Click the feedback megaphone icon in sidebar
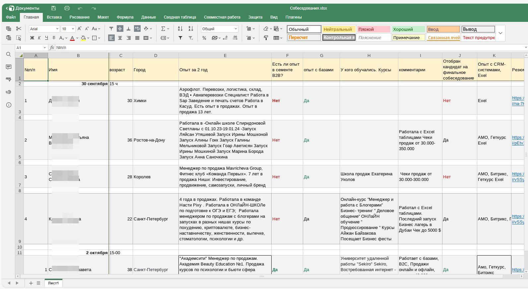This screenshot has width=528, height=289. [x=9, y=92]
